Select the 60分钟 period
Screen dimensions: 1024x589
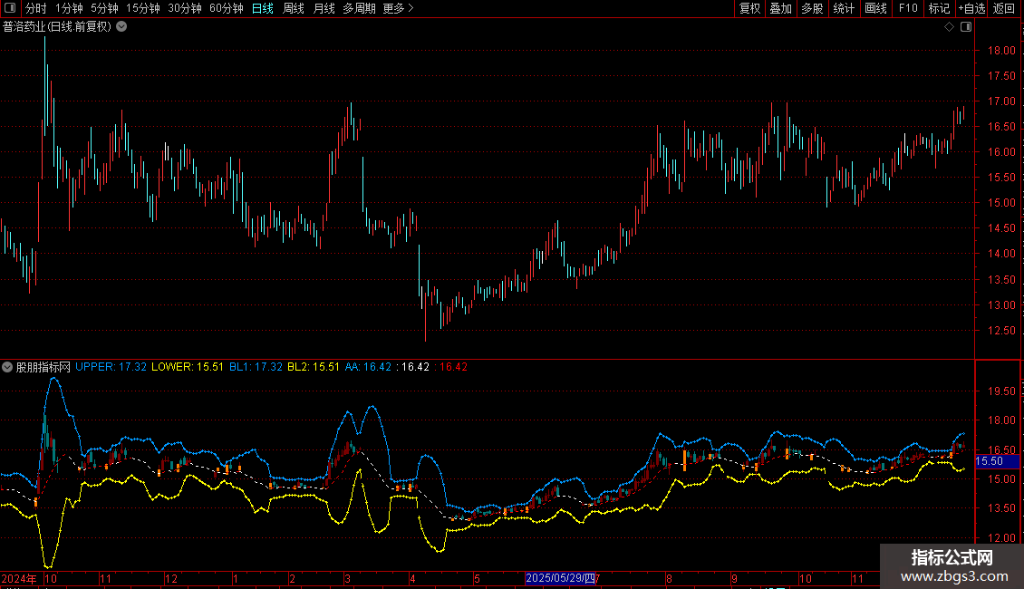(226, 8)
